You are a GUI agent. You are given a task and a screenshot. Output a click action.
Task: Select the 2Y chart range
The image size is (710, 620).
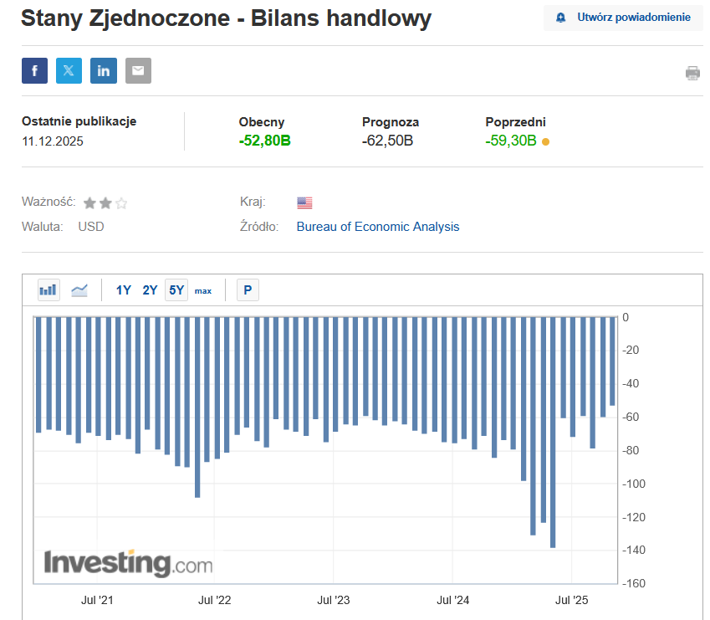[x=150, y=290]
